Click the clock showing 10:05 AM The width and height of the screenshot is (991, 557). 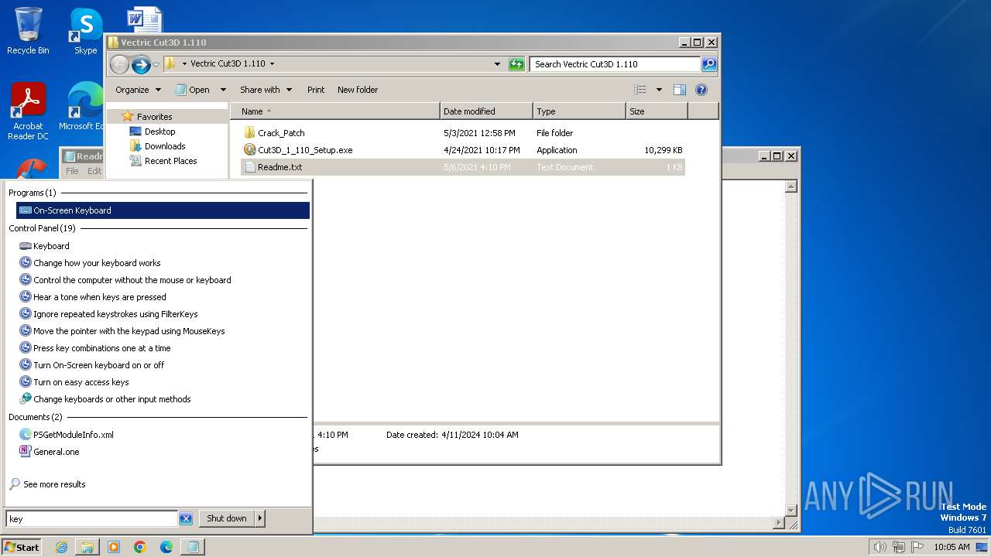click(952, 547)
